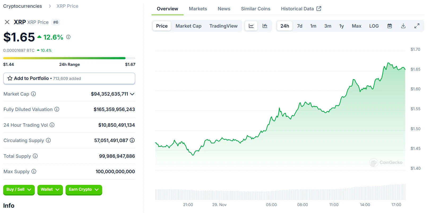Click info icon next to Circulating Supply label
The height and width of the screenshot is (213, 436).
click(48, 140)
